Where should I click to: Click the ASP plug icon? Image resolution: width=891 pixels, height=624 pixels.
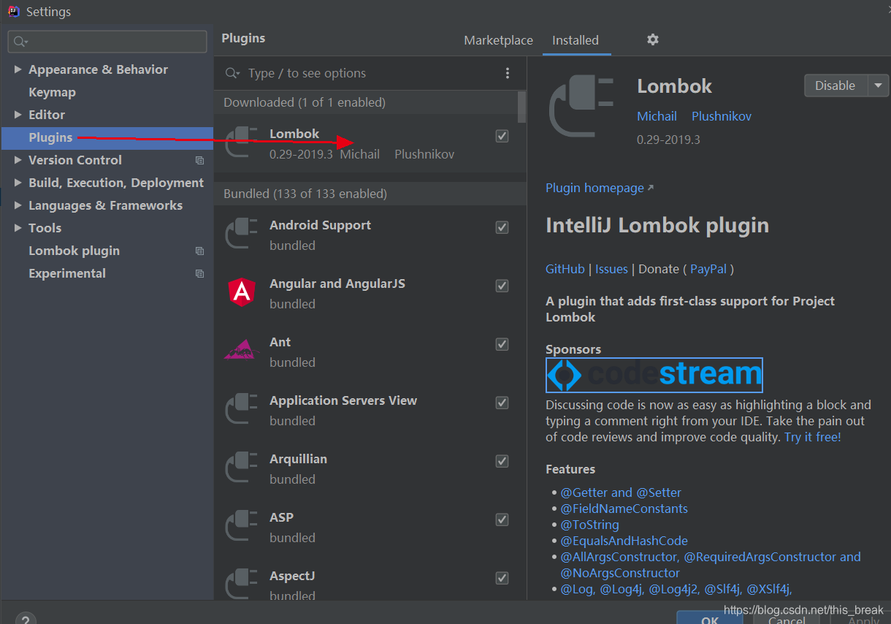point(241,526)
